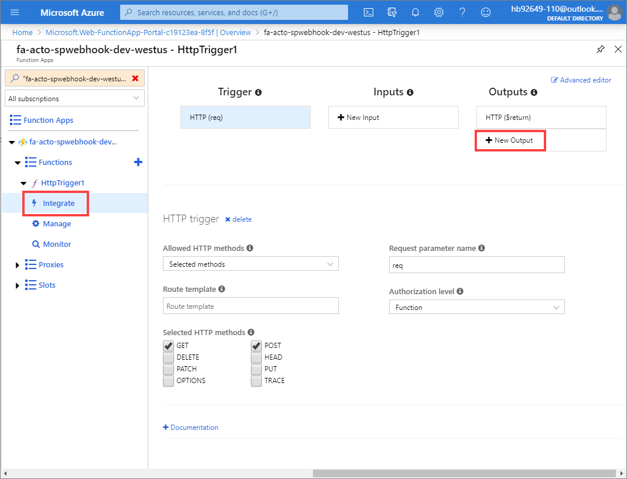Focus the Azure search resources box

(234, 12)
